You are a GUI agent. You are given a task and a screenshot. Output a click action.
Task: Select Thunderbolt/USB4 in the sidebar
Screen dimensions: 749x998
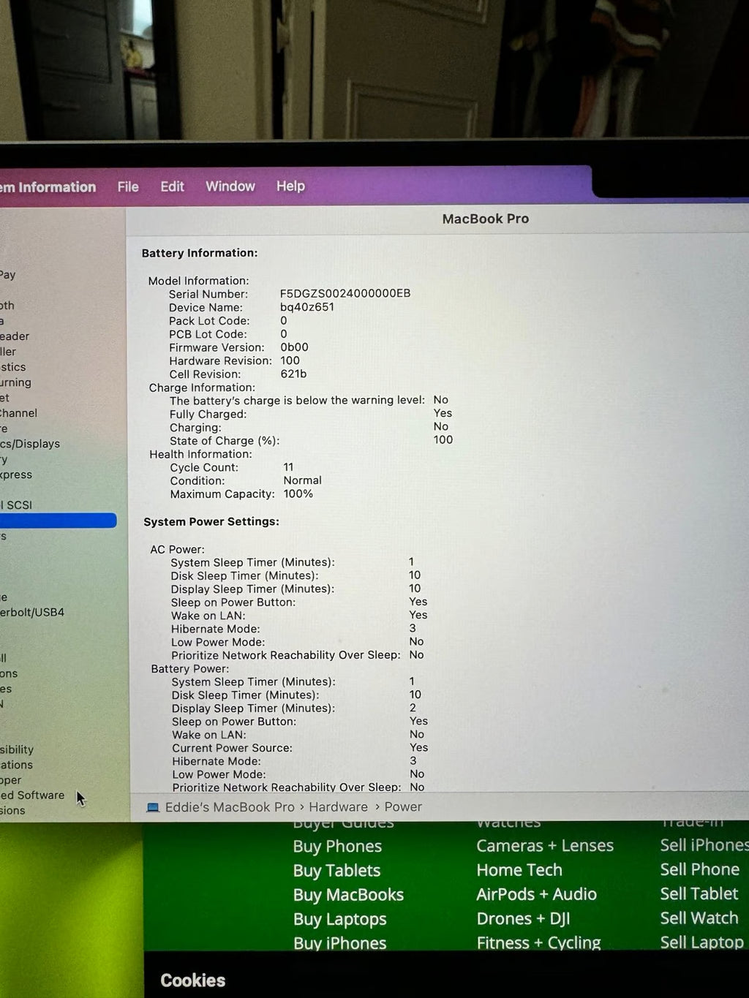(32, 612)
